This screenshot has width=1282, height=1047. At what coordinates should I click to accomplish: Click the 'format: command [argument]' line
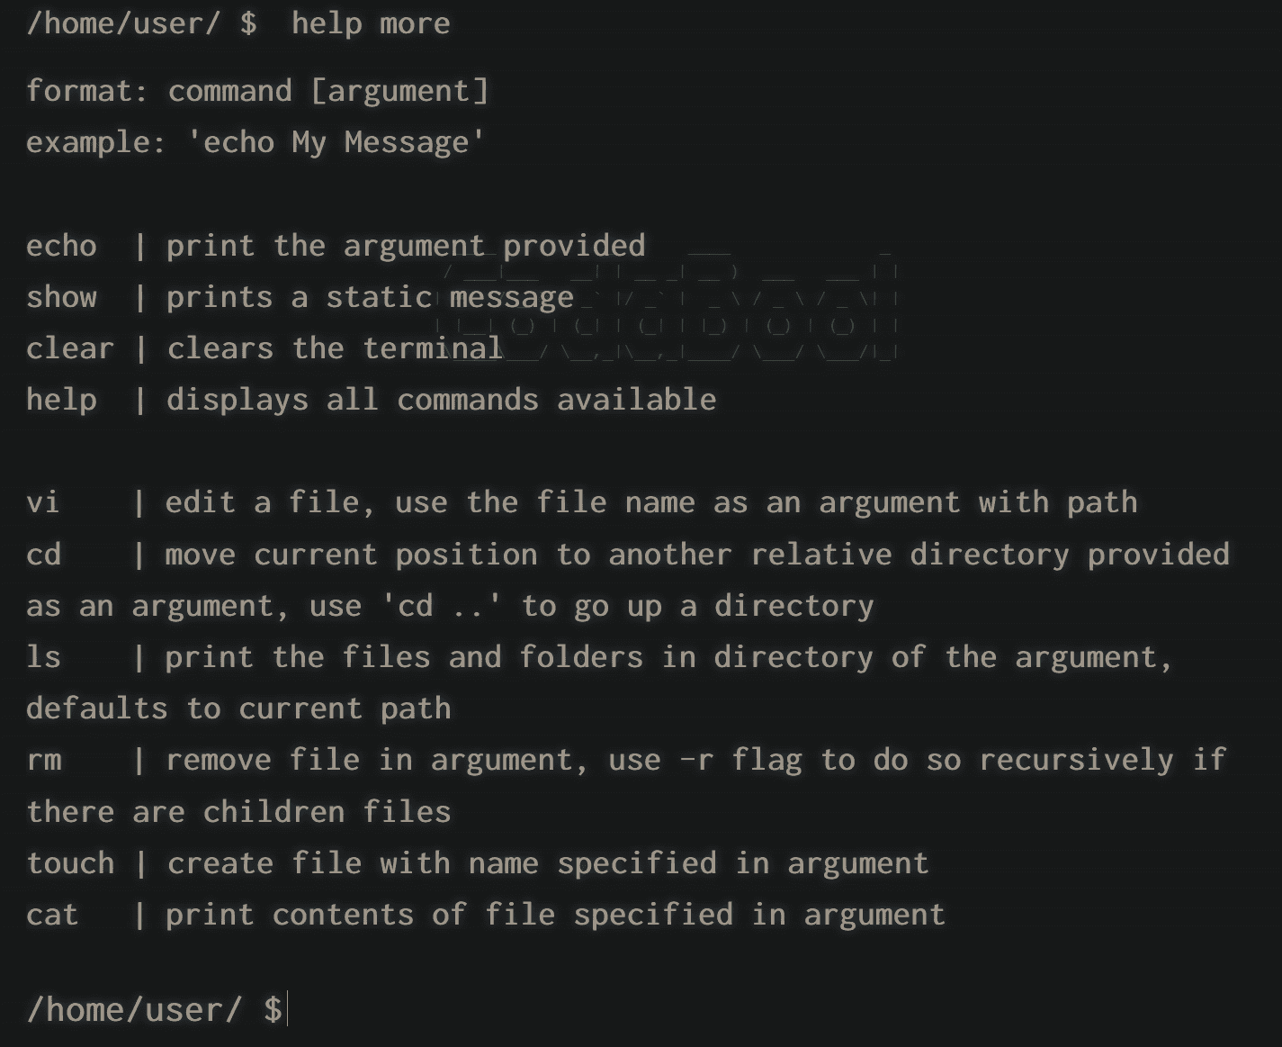pyautogui.click(x=257, y=91)
